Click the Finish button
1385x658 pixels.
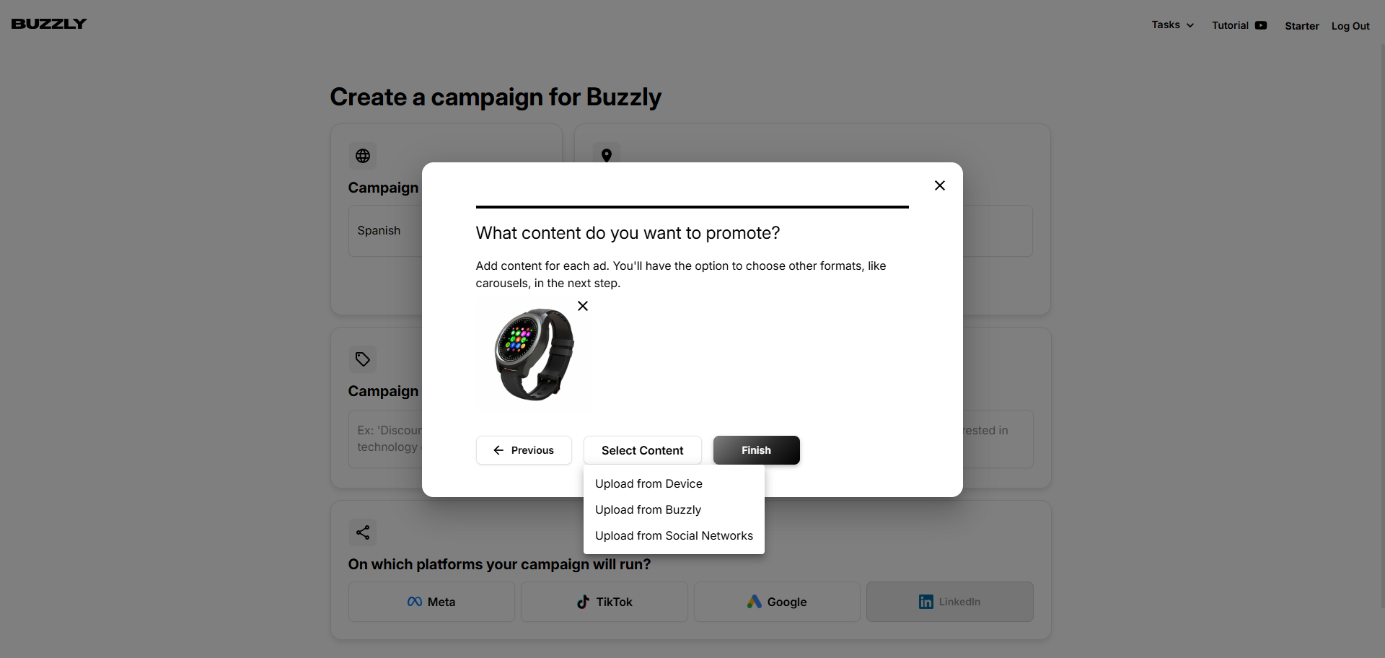click(x=756, y=449)
